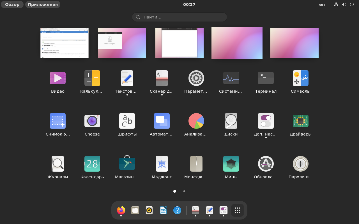The image size is (359, 224).
Task: Open the Календарь app
Action: tap(92, 164)
